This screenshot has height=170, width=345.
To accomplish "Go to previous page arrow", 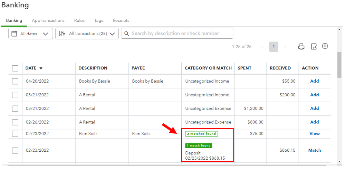I will (x=262, y=47).
